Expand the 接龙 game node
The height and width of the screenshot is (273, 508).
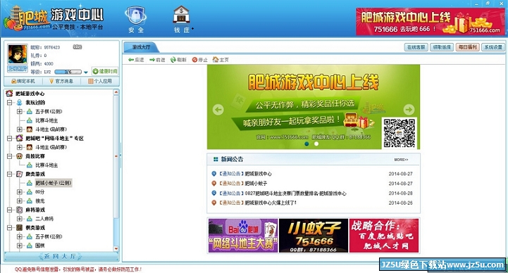20,201
